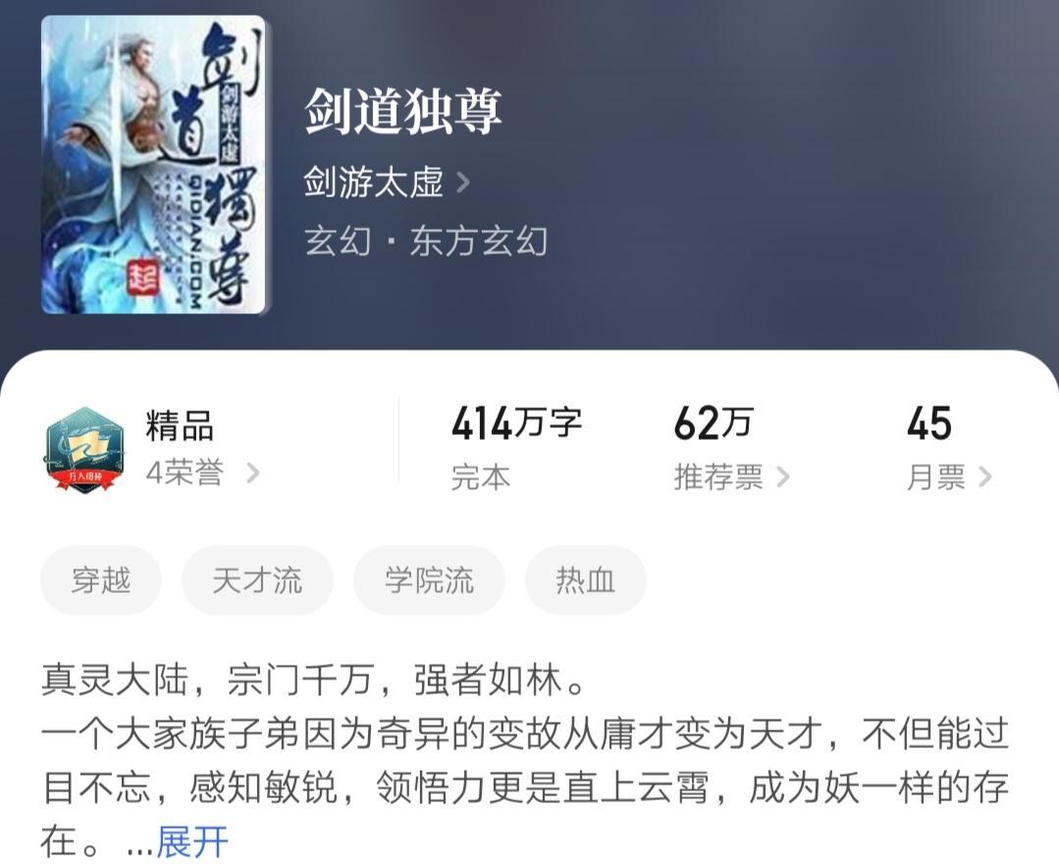Open author 剑游太虚 page
Viewport: 1059px width, 865px height.
pyautogui.click(x=373, y=182)
